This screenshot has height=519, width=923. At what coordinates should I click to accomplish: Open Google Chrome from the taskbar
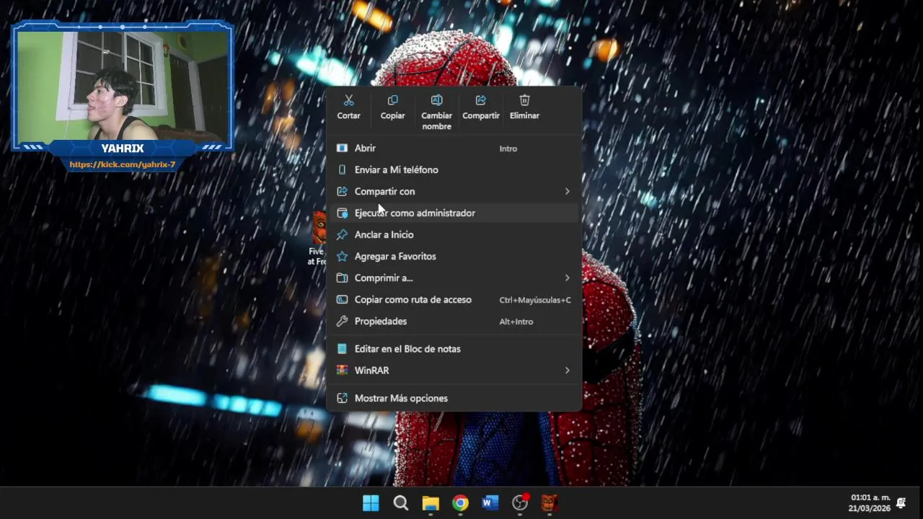pos(461,503)
